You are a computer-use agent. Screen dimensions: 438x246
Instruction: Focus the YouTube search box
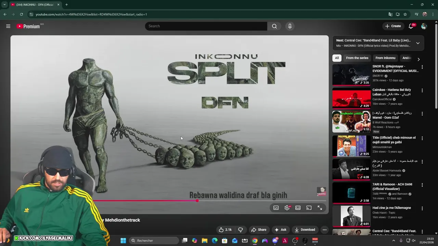point(206,26)
